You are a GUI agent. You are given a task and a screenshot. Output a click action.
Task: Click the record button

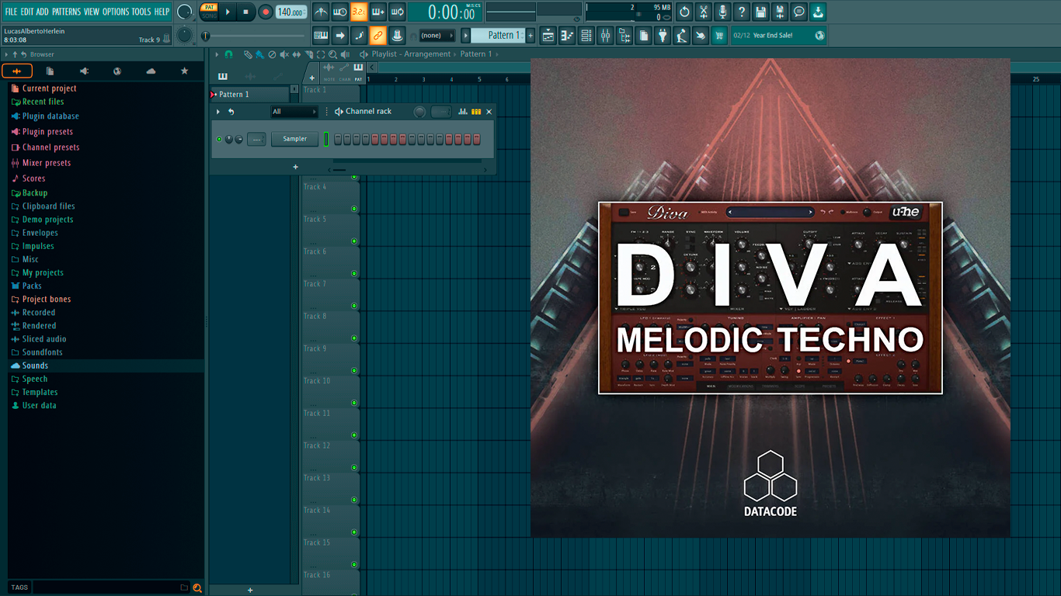point(265,12)
